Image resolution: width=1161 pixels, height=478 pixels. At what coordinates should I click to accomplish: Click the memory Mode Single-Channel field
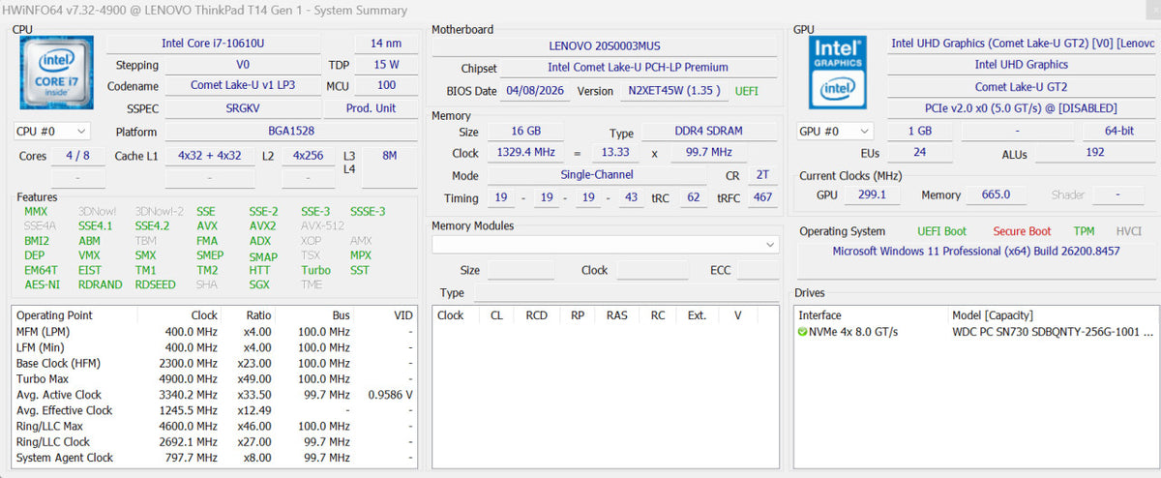pos(597,175)
